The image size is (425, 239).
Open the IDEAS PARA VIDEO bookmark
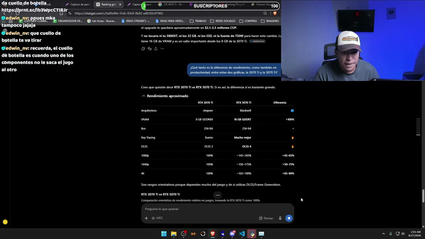click(170, 21)
